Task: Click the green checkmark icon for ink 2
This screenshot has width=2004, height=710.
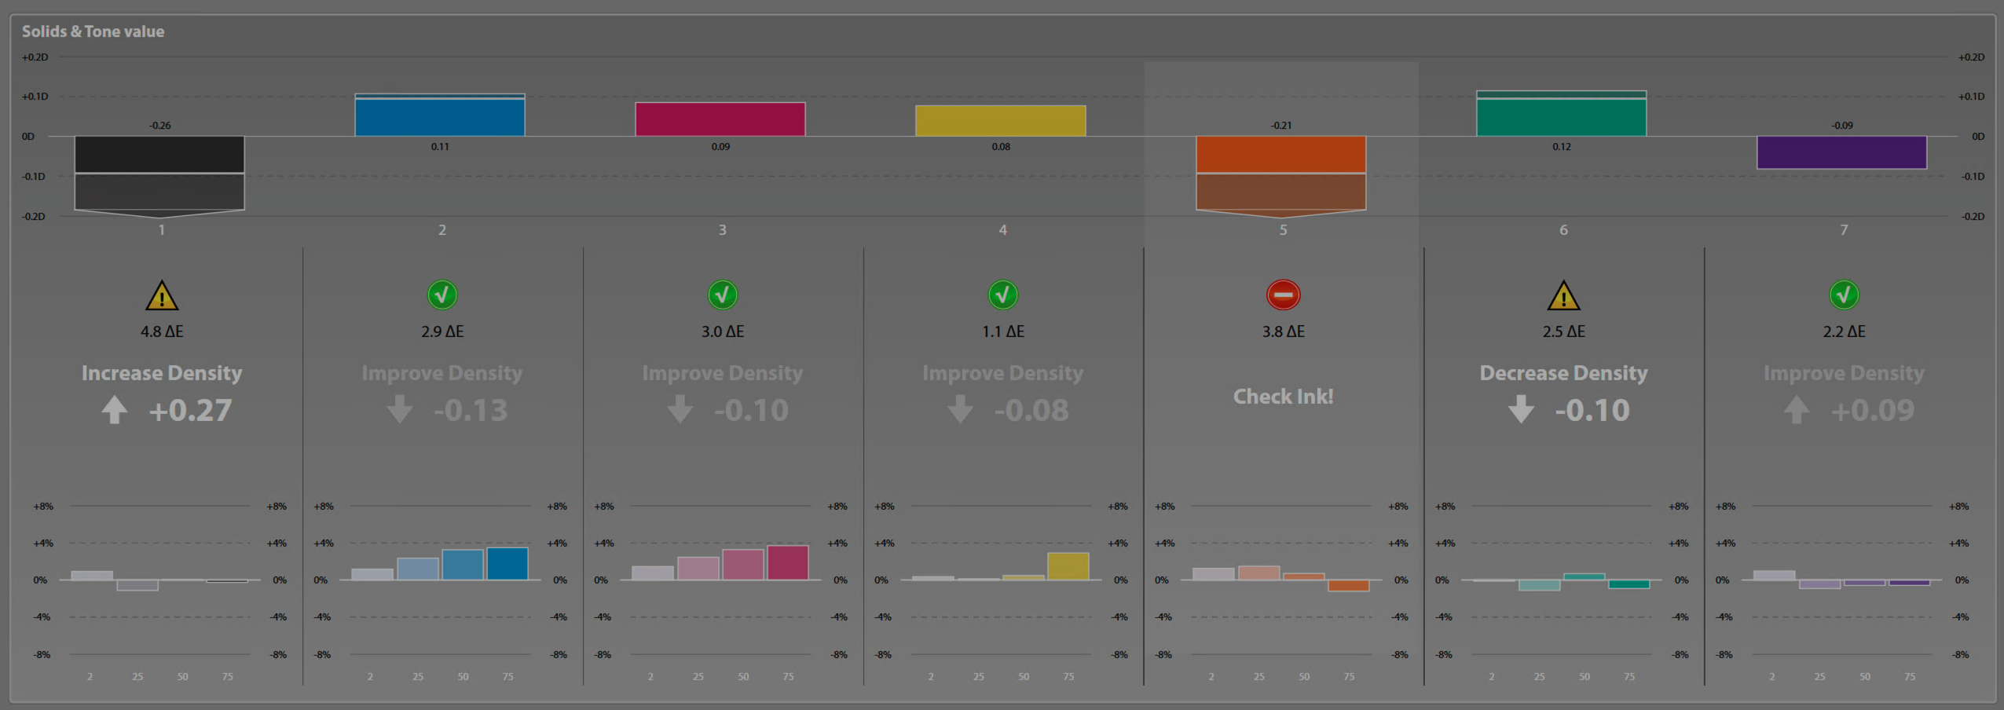Action: (x=442, y=295)
